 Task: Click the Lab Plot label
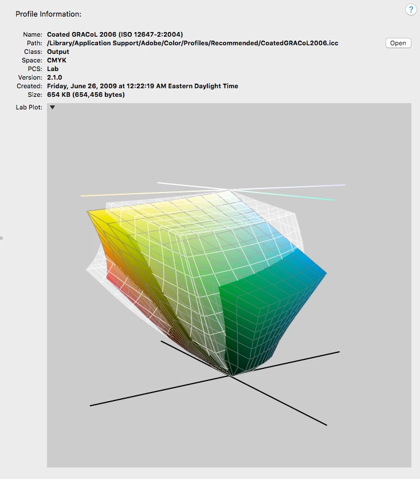[29, 107]
